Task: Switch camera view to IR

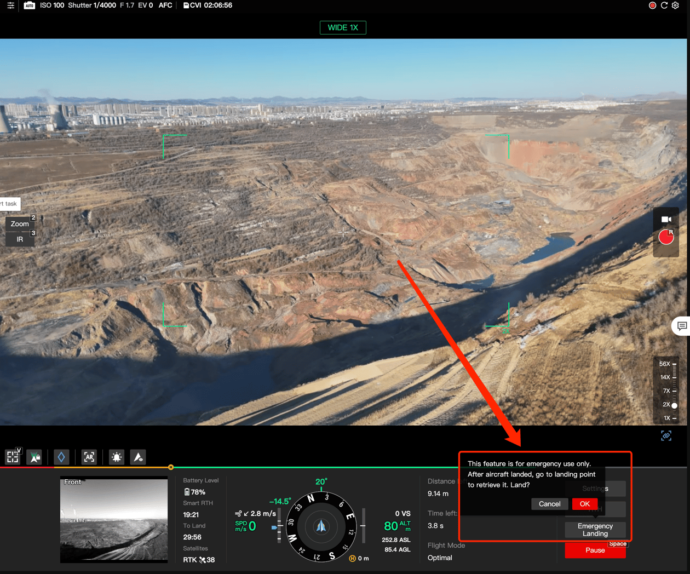Action: (x=20, y=239)
